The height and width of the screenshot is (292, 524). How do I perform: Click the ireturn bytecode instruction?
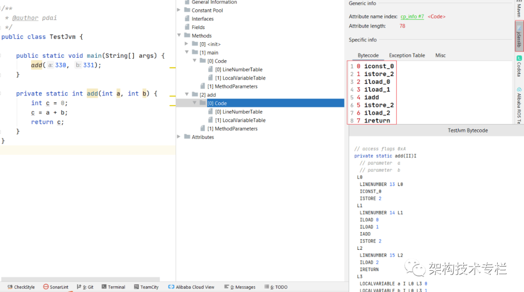click(377, 121)
